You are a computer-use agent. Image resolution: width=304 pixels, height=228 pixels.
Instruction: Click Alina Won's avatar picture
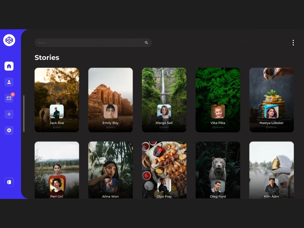click(x=111, y=185)
